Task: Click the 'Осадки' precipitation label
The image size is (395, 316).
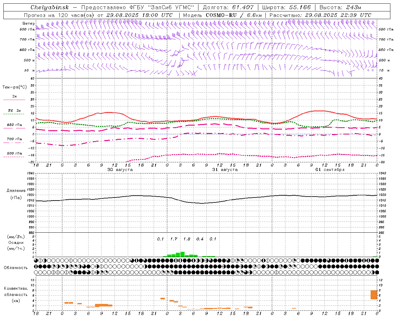Action: tap(16, 243)
